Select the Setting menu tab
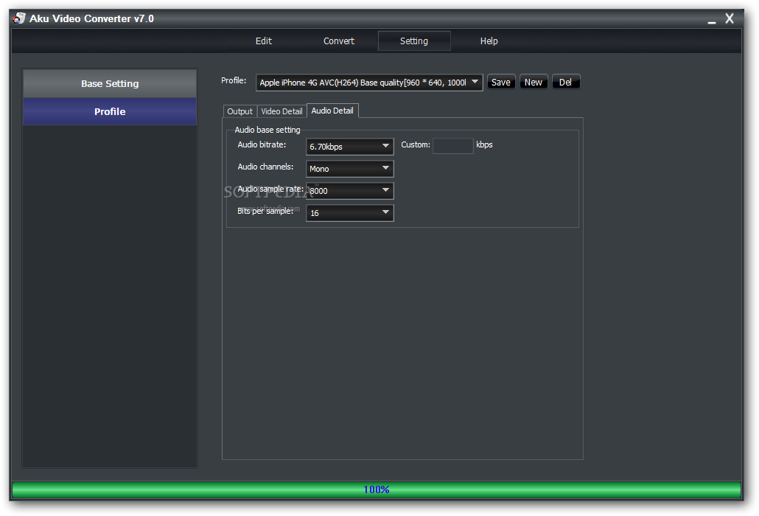The image size is (759, 516). tap(414, 41)
